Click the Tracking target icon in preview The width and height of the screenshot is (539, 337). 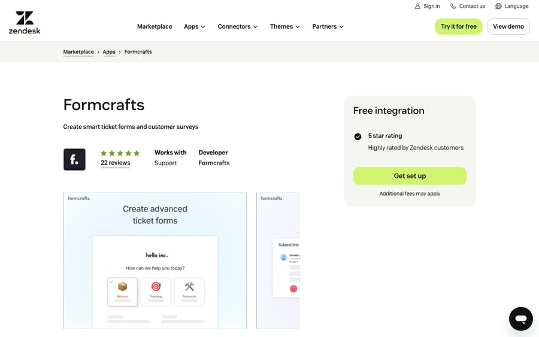[156, 286]
